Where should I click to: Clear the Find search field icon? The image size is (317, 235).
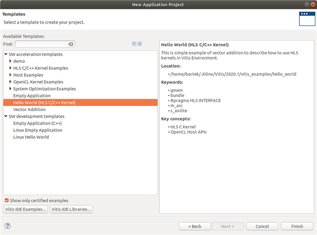71,44
